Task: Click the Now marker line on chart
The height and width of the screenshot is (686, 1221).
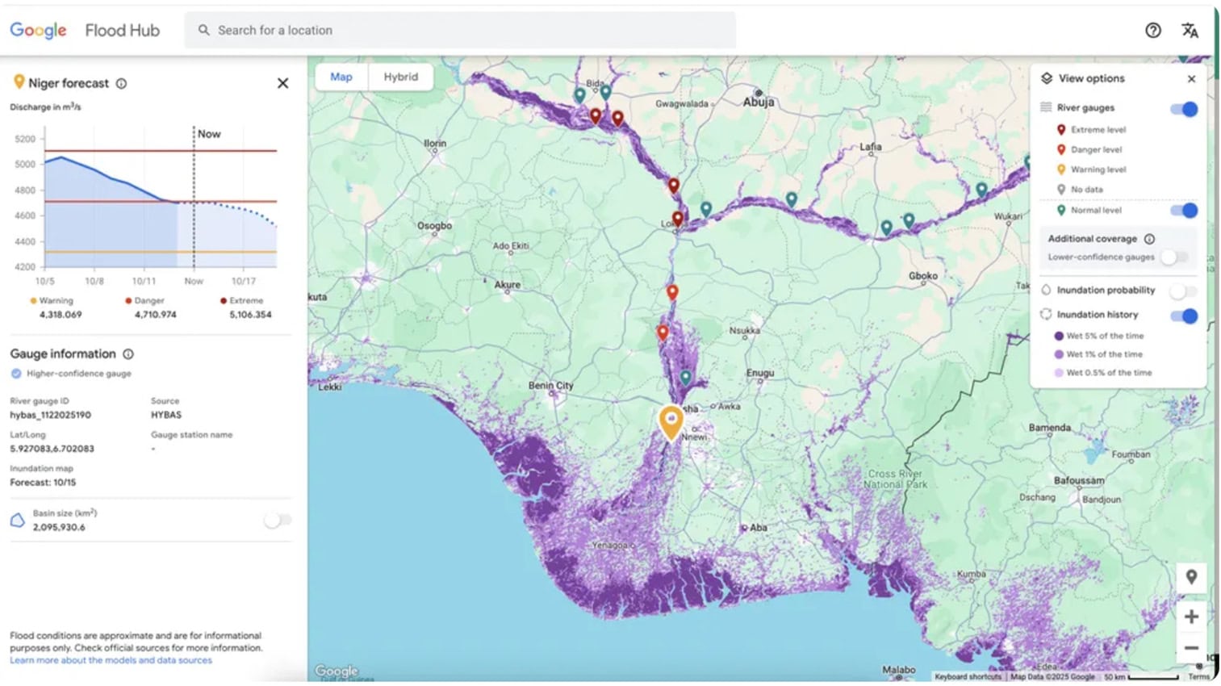Action: [194, 198]
